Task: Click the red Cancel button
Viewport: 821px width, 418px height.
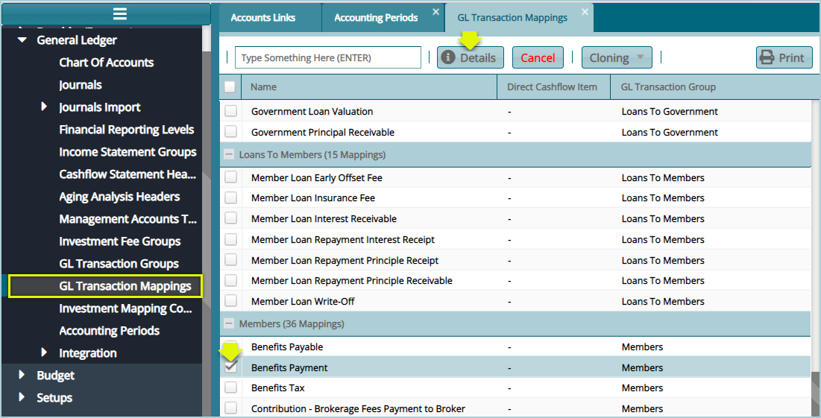Action: 538,57
